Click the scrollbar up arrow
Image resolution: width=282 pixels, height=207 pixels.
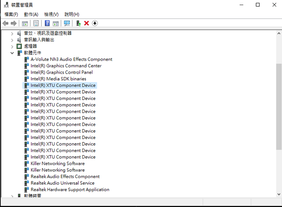pos(279,33)
